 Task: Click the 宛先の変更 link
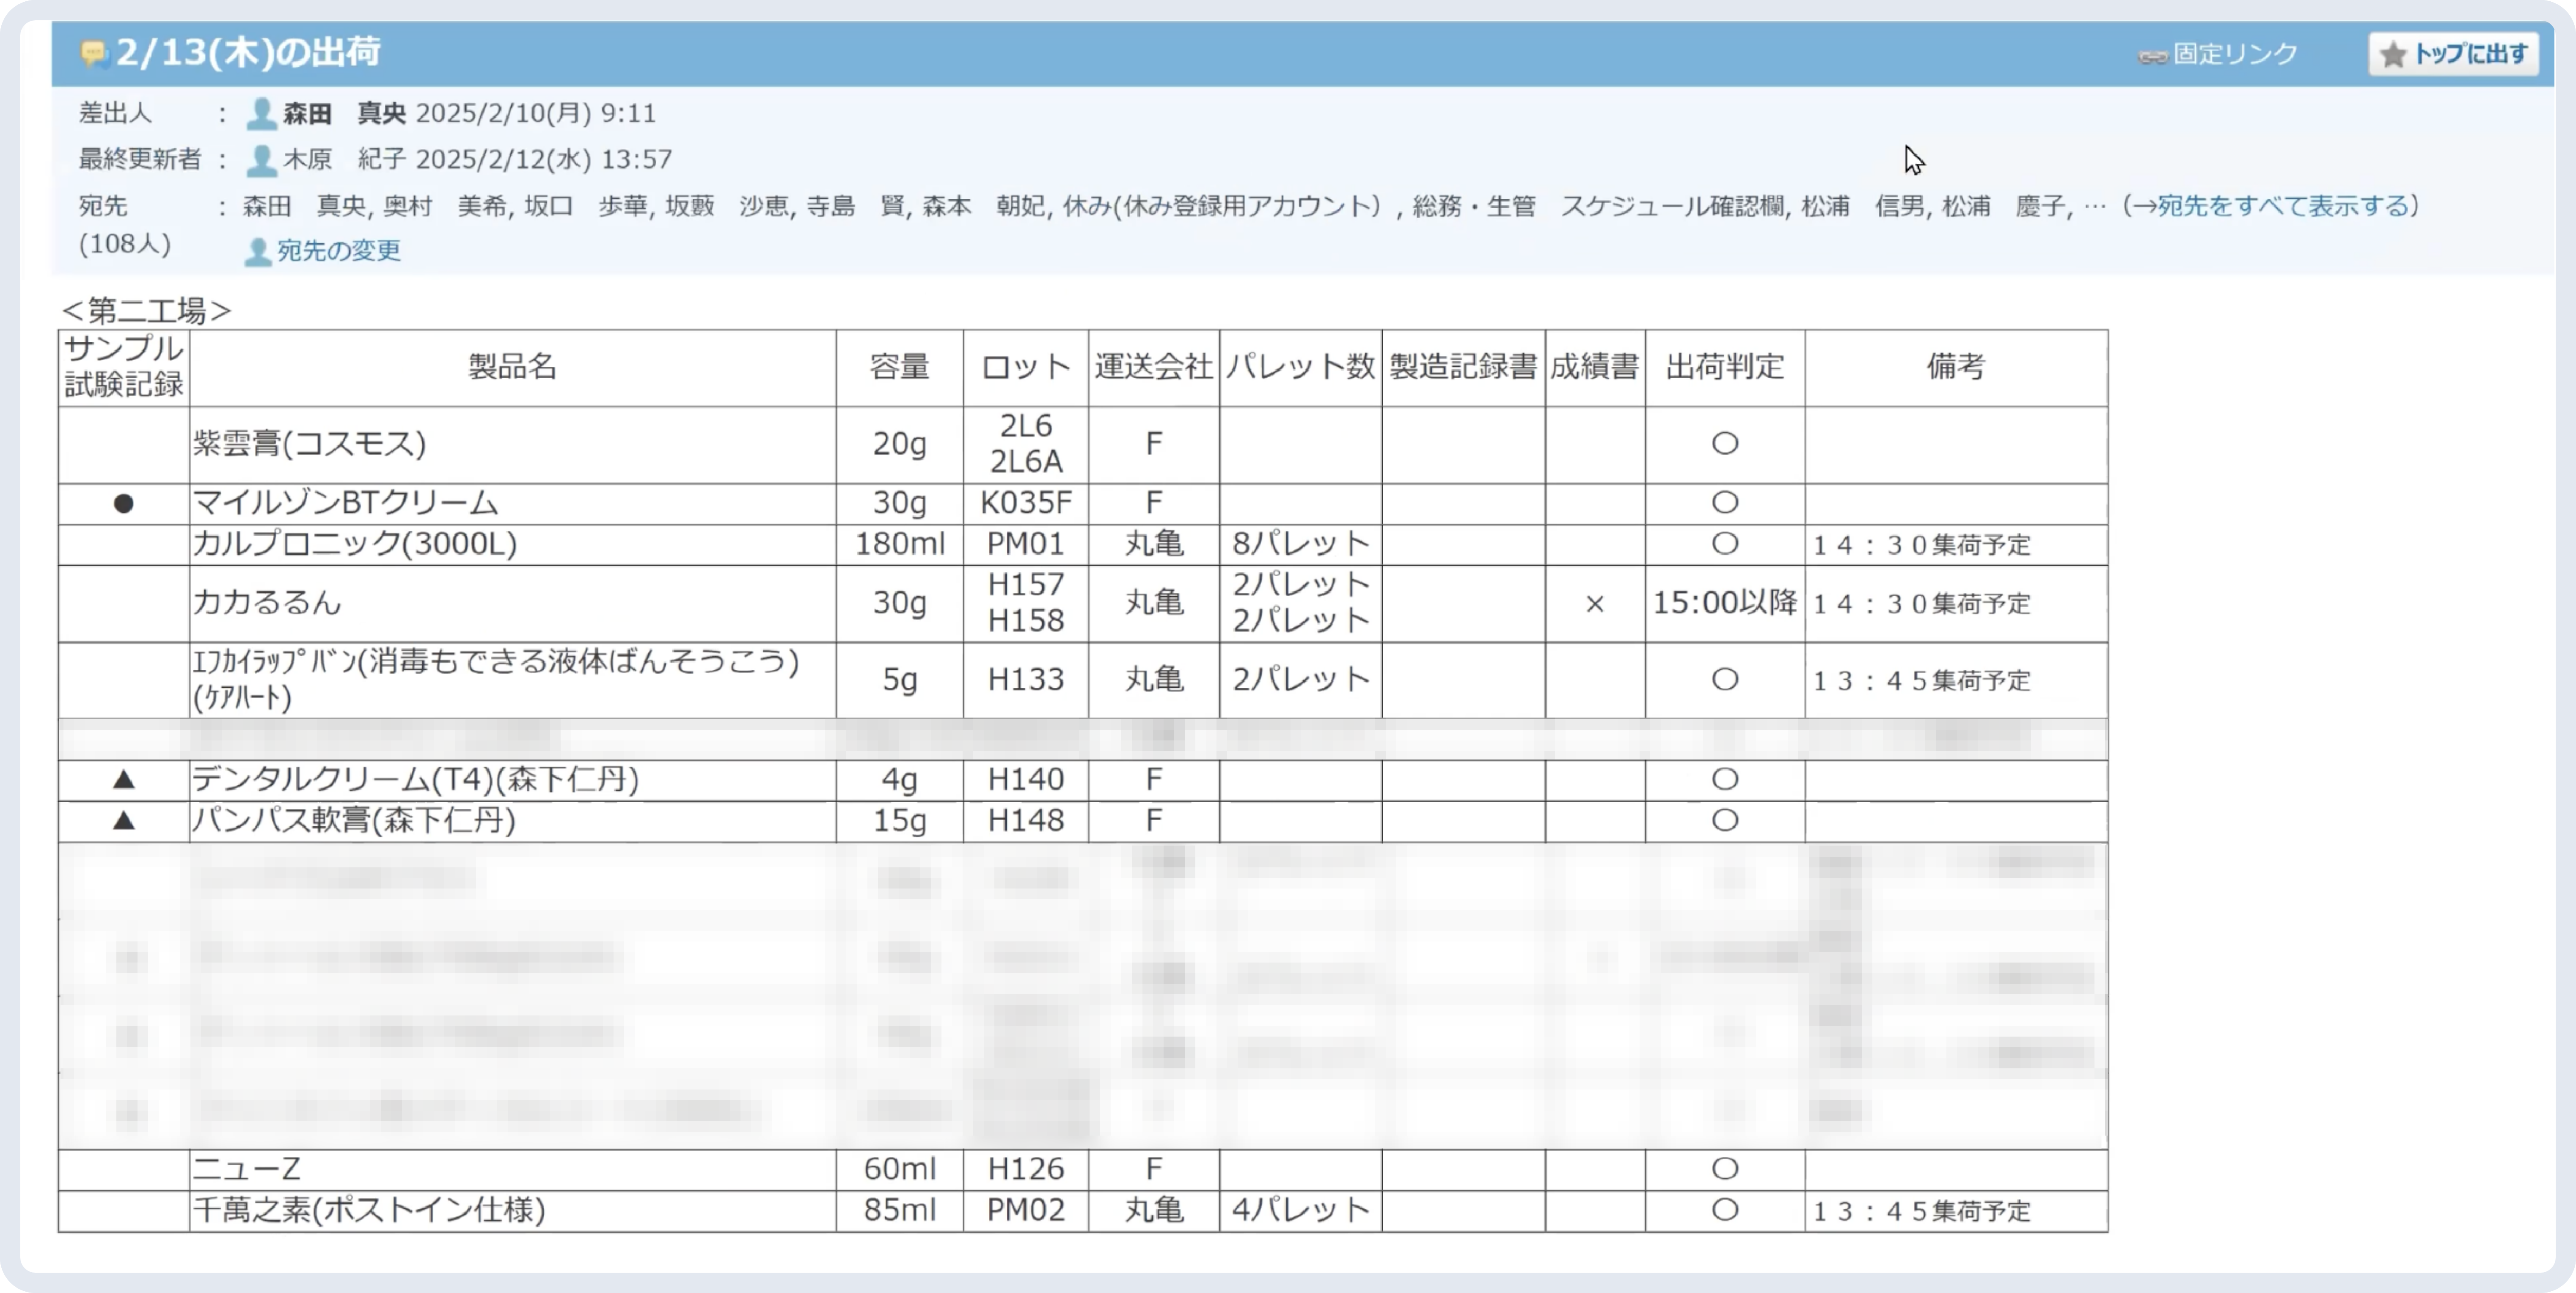(339, 250)
